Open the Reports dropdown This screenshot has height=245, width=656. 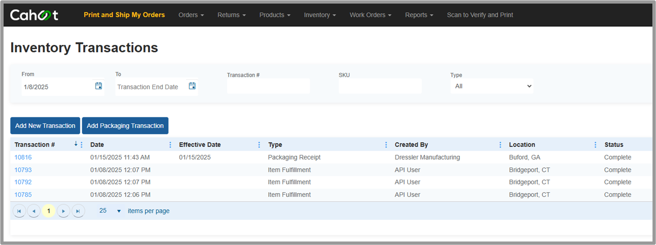419,15
